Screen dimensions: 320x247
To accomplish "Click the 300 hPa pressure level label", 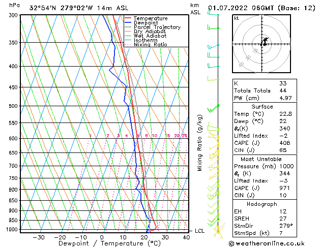I will [x=14, y=15].
